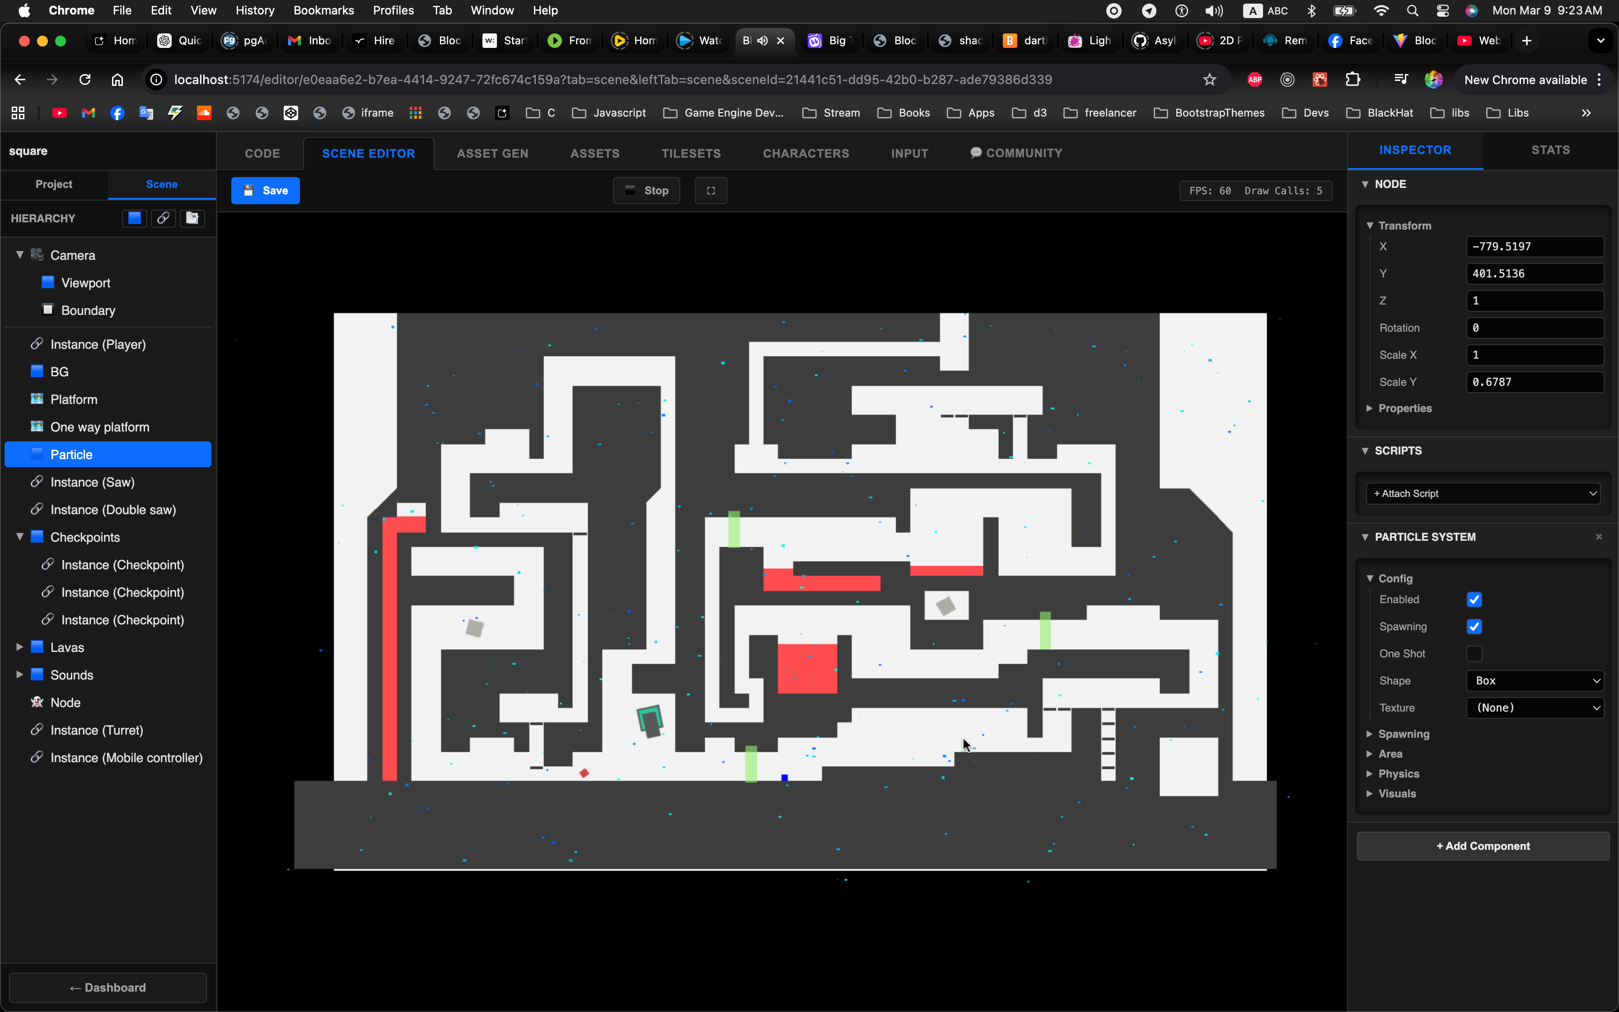Uncheck the Enabled checkbox in Config
Screen dimensions: 1619x1012
click(x=1474, y=600)
